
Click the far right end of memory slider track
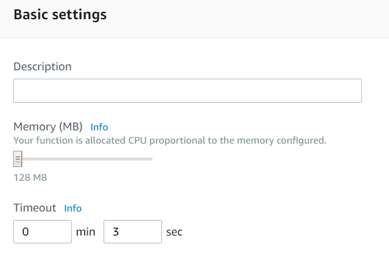(151, 159)
